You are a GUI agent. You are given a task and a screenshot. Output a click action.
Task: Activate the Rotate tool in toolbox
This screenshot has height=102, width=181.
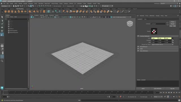point(2,31)
